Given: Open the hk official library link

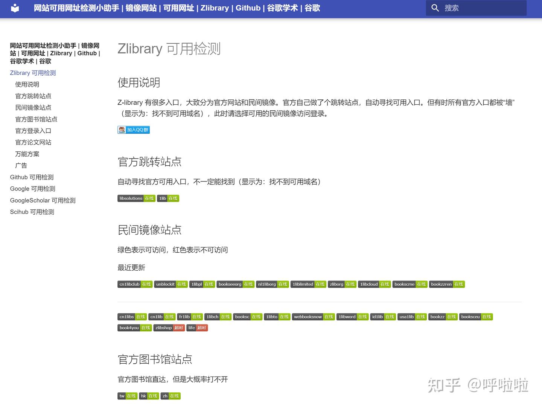Looking at the screenshot, I should tap(149, 396).
